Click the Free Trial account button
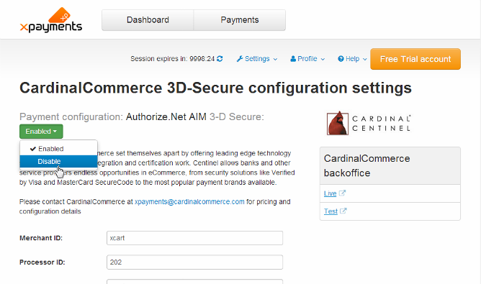The width and height of the screenshot is (481, 284). tap(415, 59)
